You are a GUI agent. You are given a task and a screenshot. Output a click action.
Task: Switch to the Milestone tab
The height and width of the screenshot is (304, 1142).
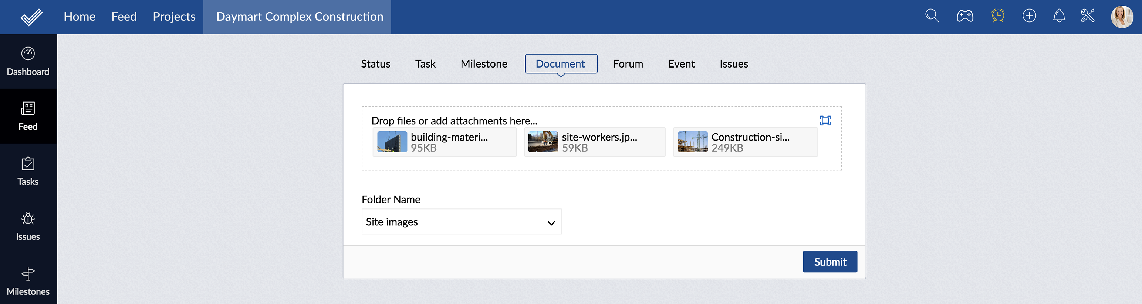(x=484, y=64)
